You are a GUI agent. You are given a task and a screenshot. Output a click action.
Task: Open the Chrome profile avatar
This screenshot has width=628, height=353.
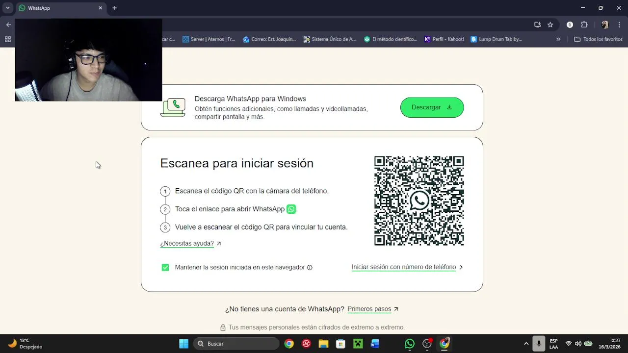click(604, 25)
